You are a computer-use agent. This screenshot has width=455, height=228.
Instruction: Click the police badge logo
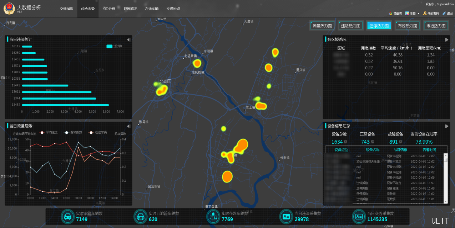point(9,9)
